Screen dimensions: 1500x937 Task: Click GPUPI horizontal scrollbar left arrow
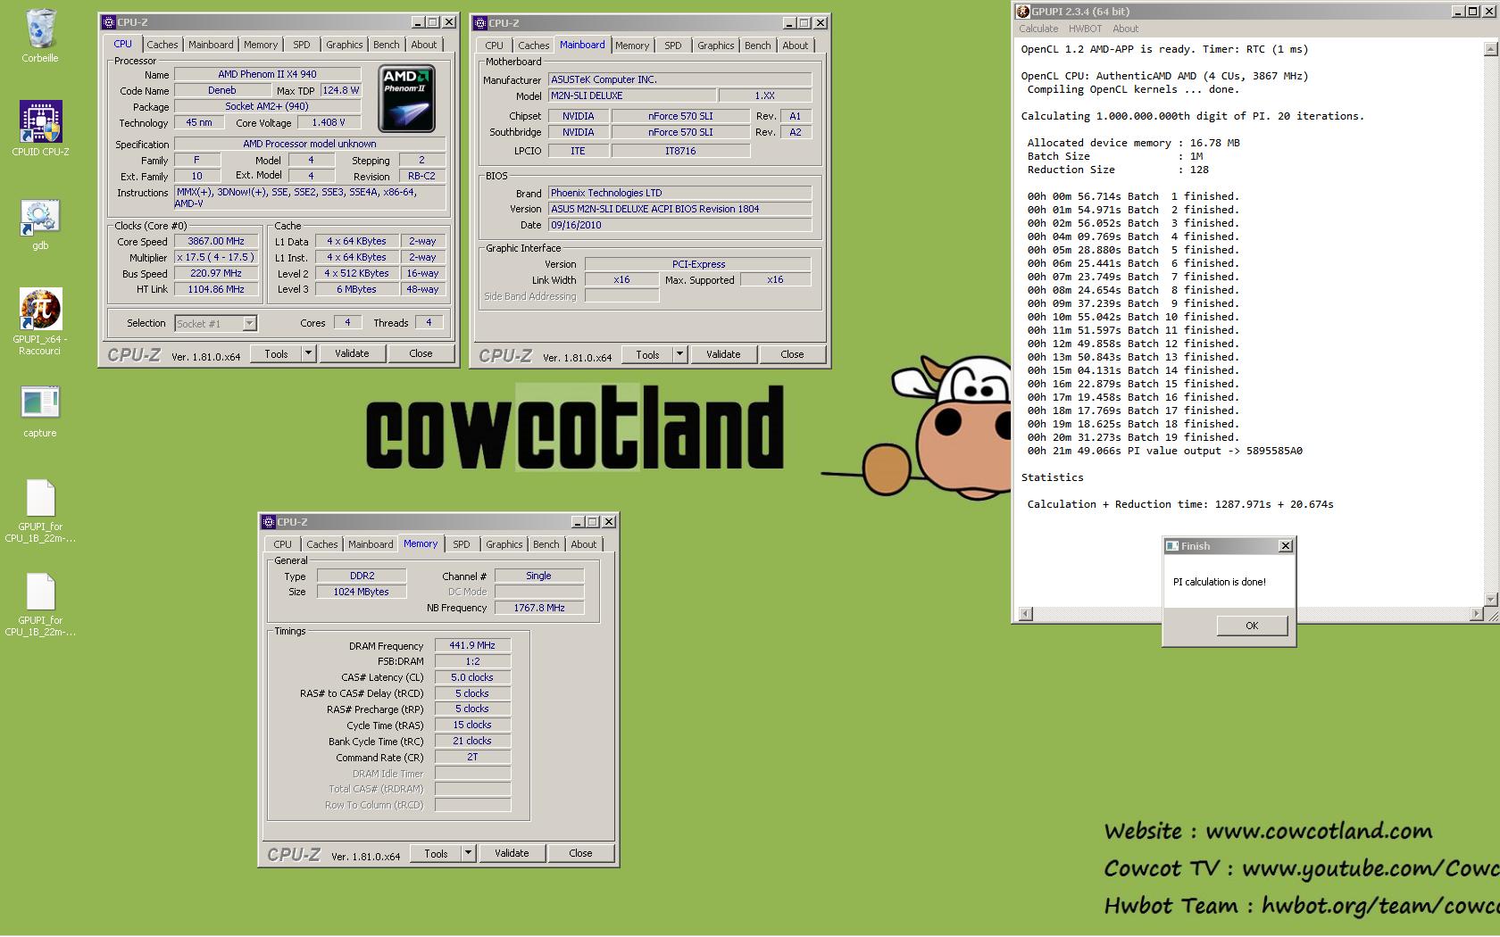click(x=1025, y=613)
